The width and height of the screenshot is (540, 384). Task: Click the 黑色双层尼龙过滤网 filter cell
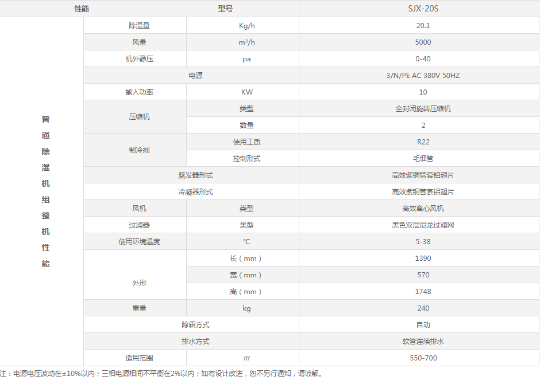pyautogui.click(x=423, y=225)
